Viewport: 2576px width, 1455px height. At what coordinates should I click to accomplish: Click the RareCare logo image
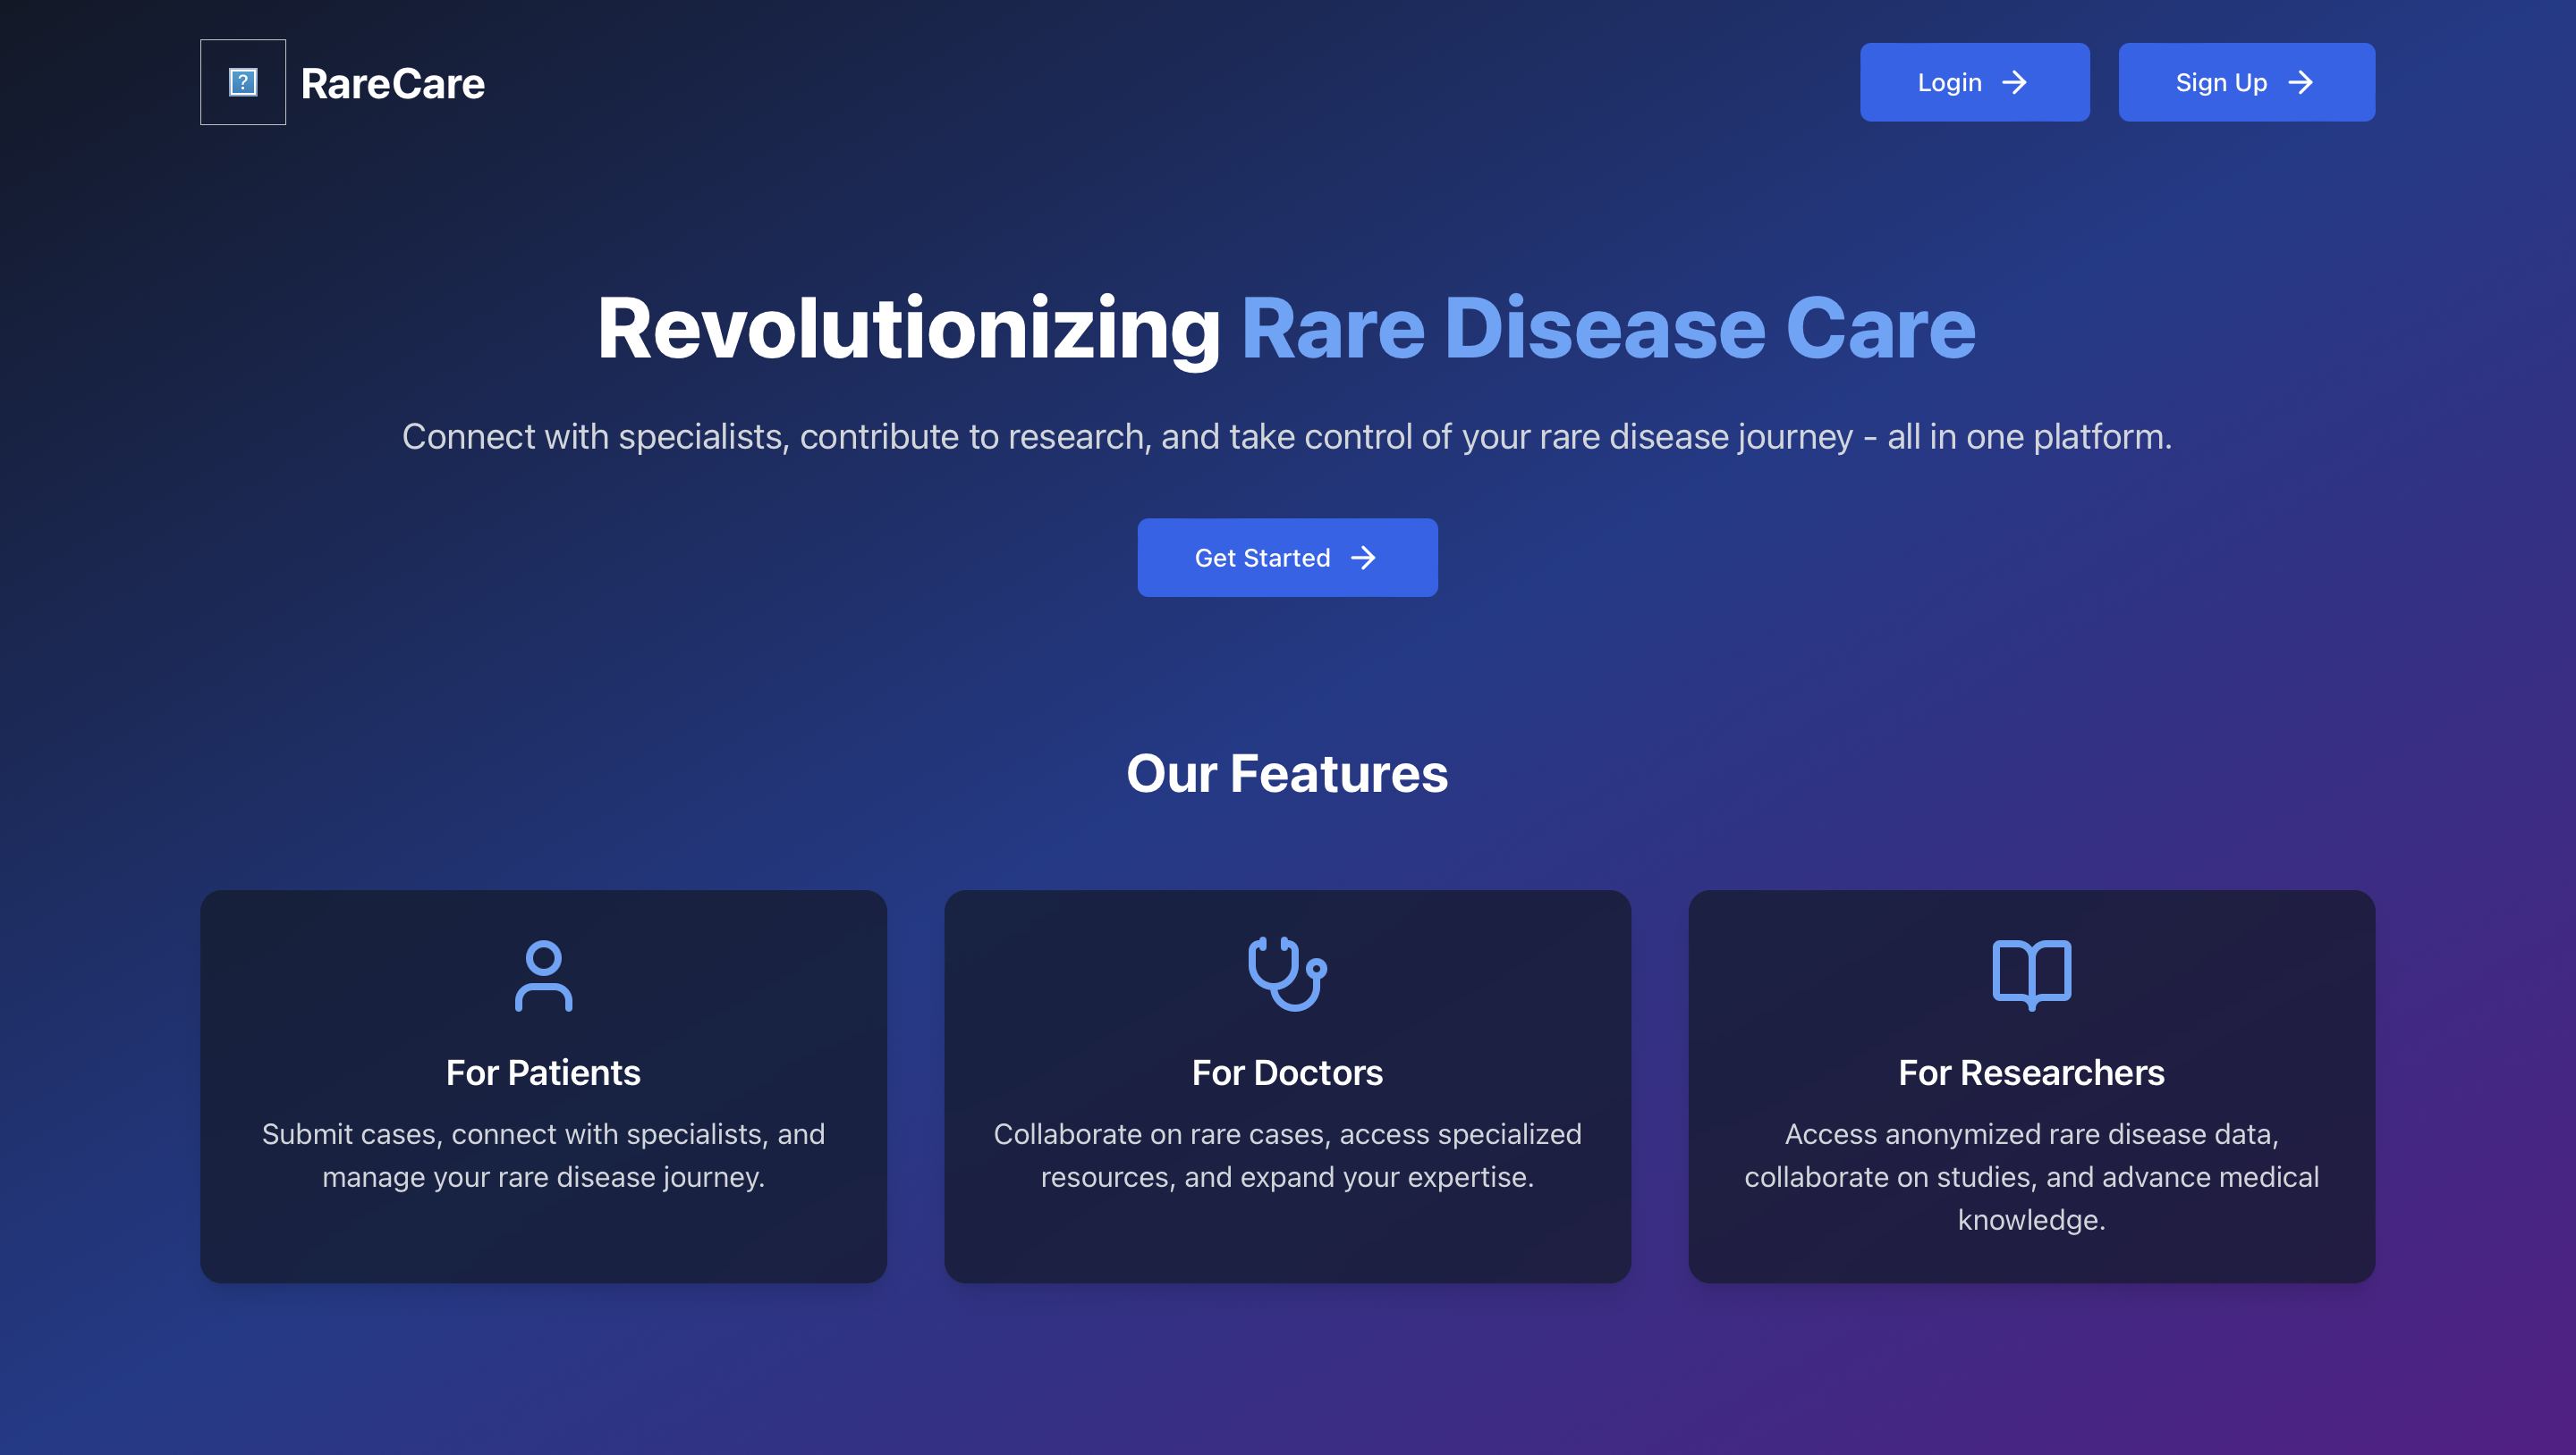pyautogui.click(x=243, y=82)
